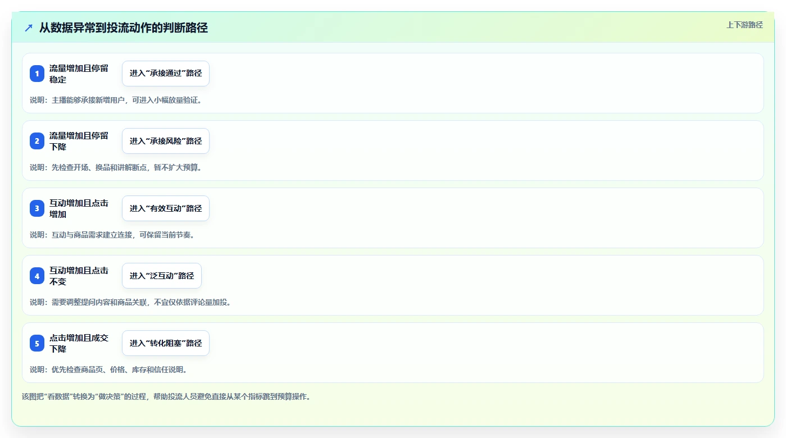Select step badge number 4
Screen dimensions: 786x438
[37, 276]
